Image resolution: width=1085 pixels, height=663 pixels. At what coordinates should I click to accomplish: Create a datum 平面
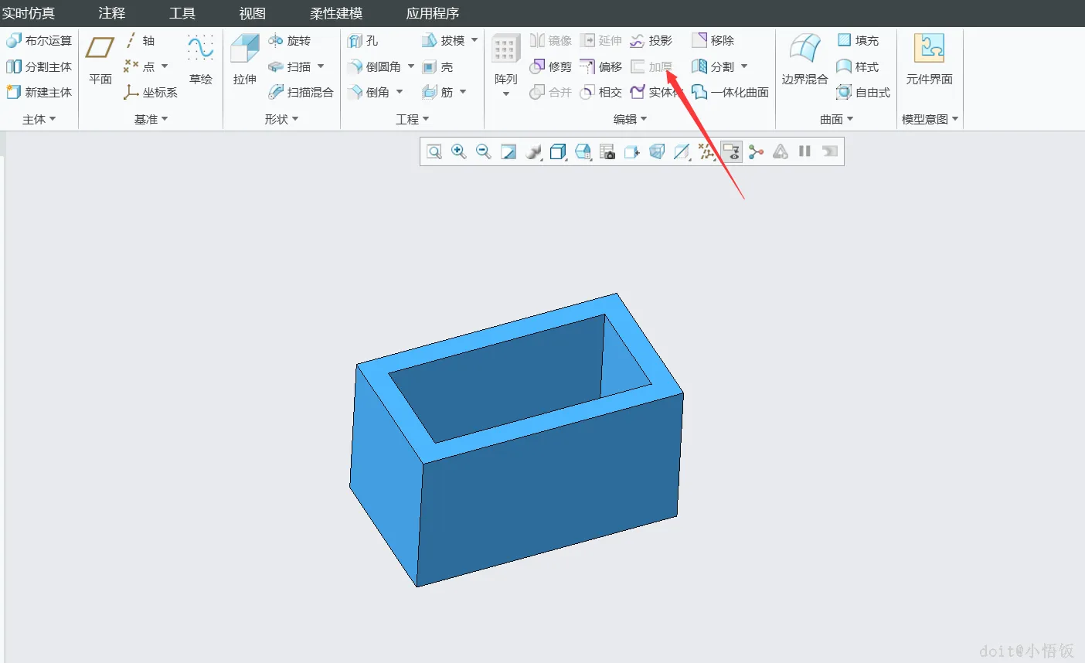[x=100, y=59]
